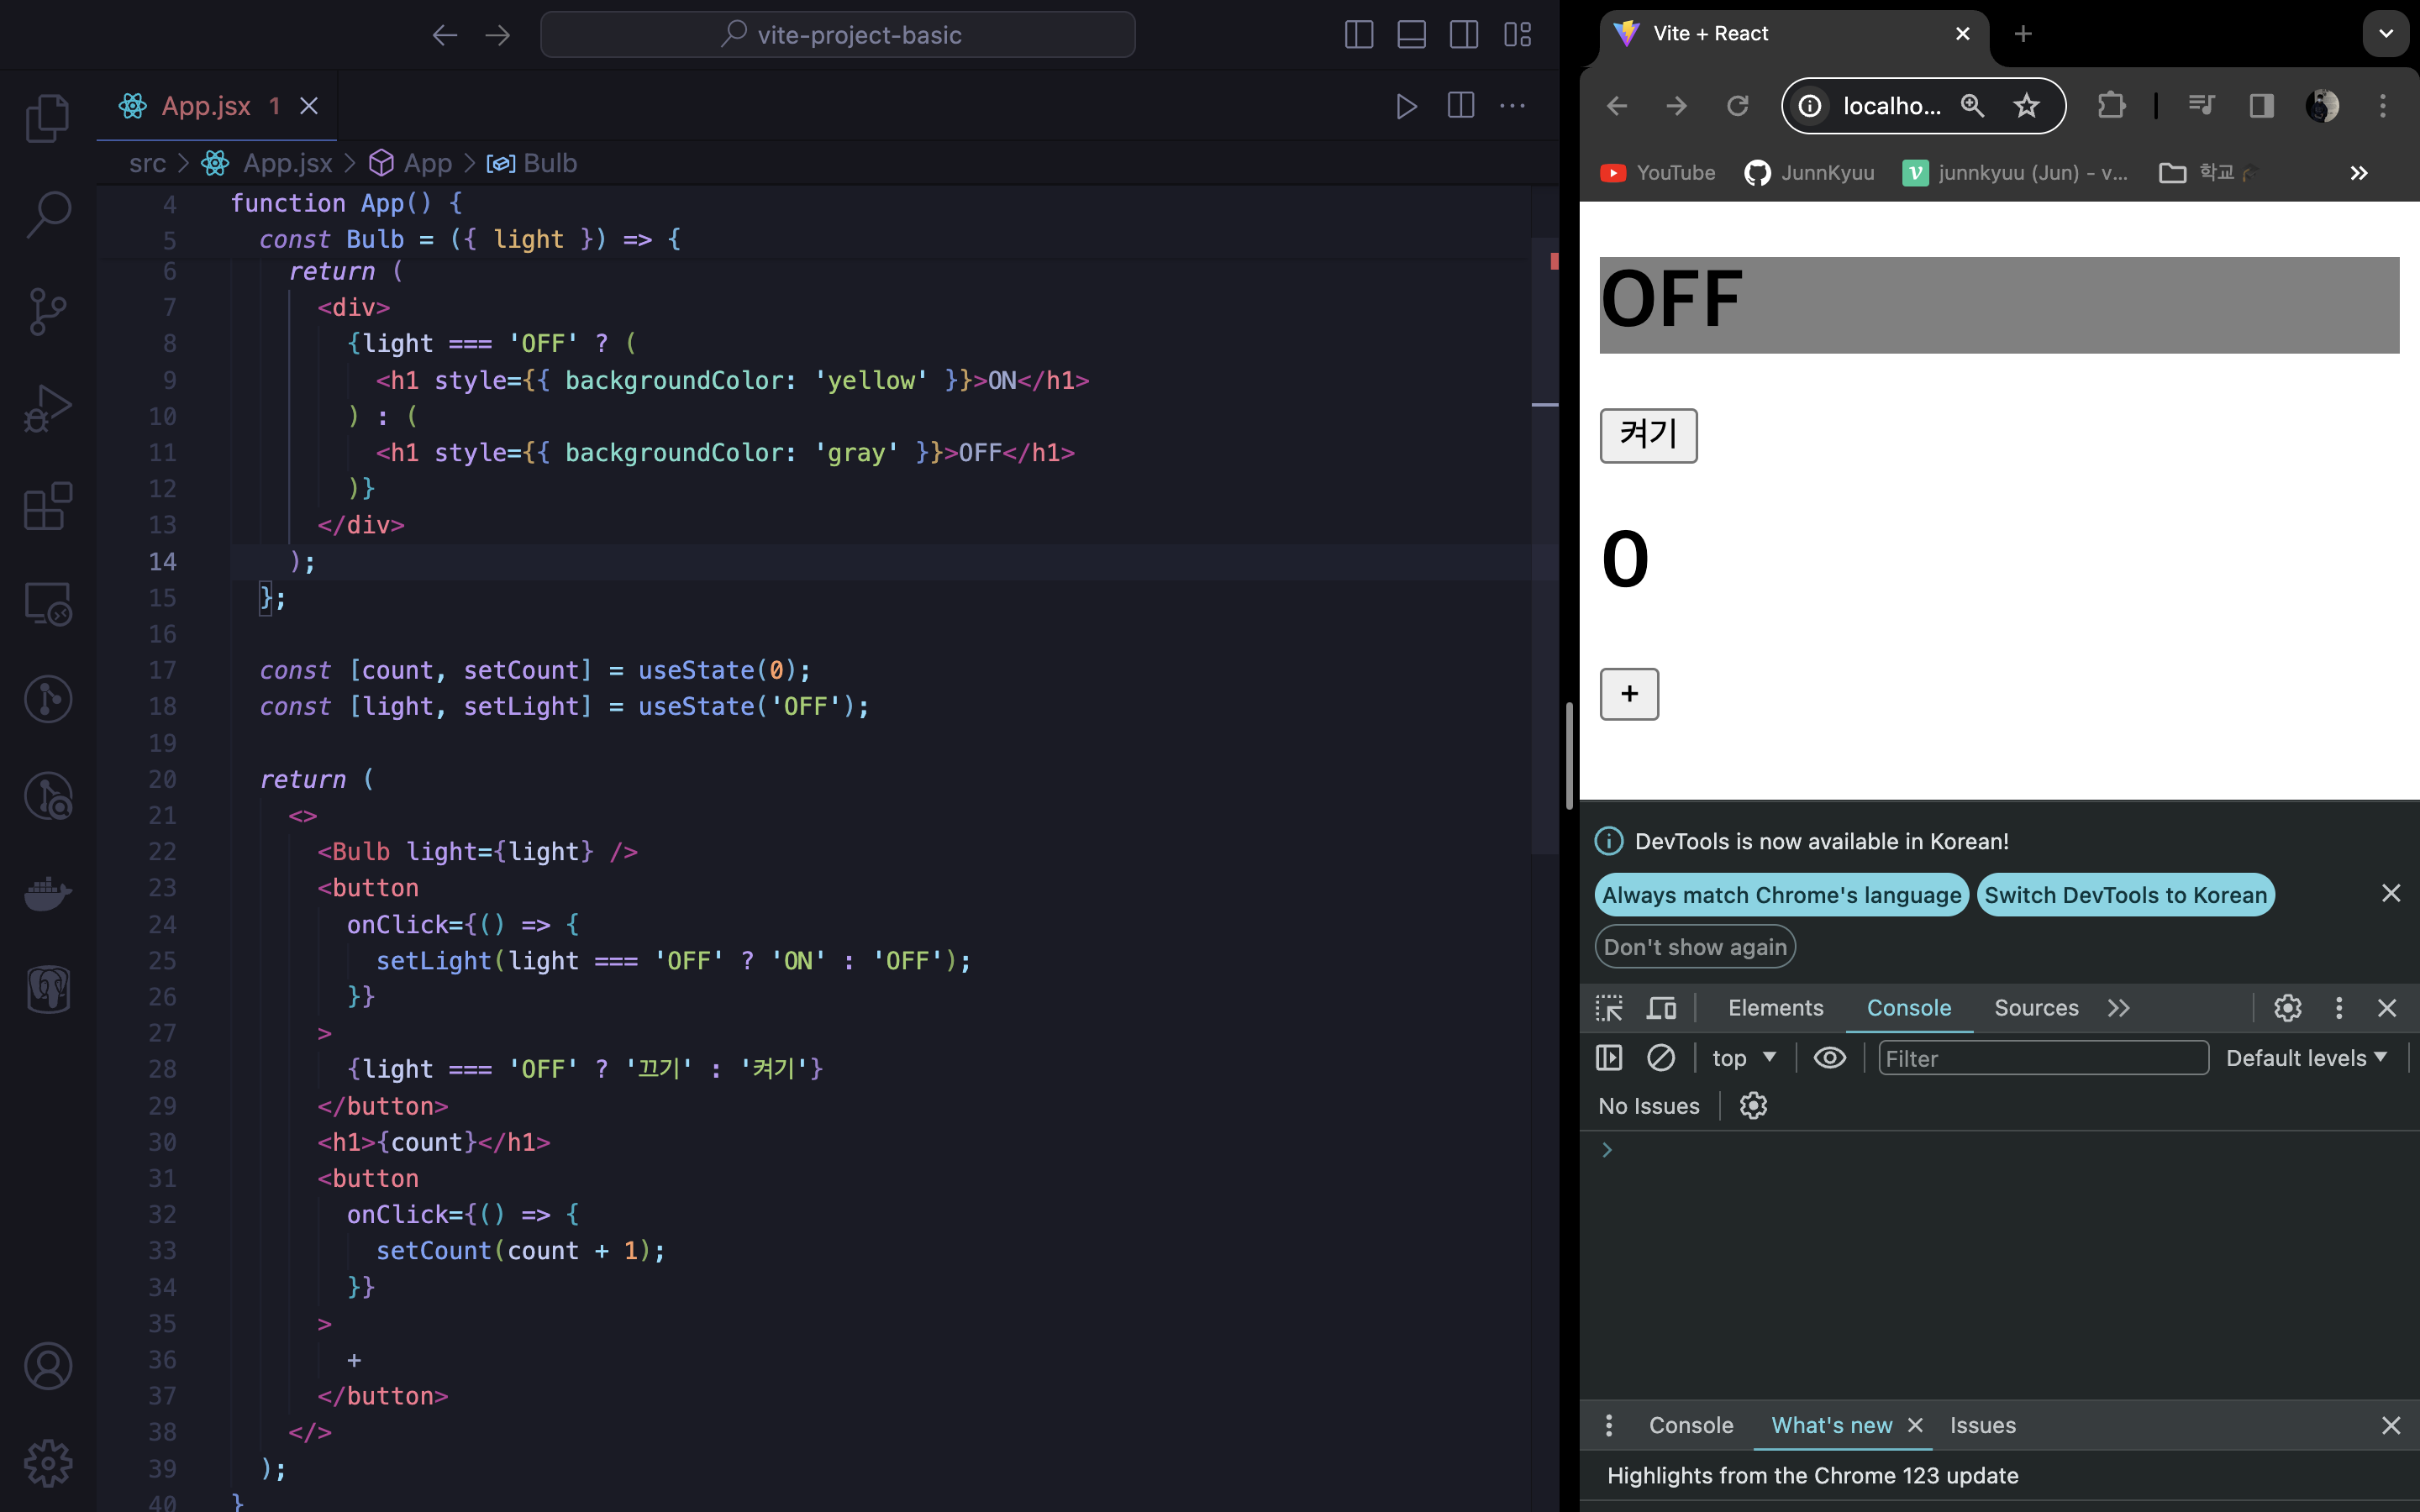The height and width of the screenshot is (1512, 2420).
Task: Click the console Filter input field
Action: (2042, 1058)
